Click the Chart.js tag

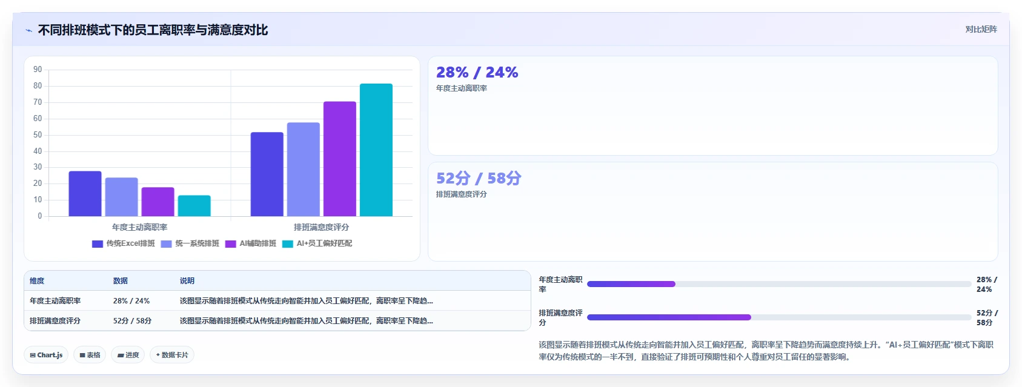(46, 355)
